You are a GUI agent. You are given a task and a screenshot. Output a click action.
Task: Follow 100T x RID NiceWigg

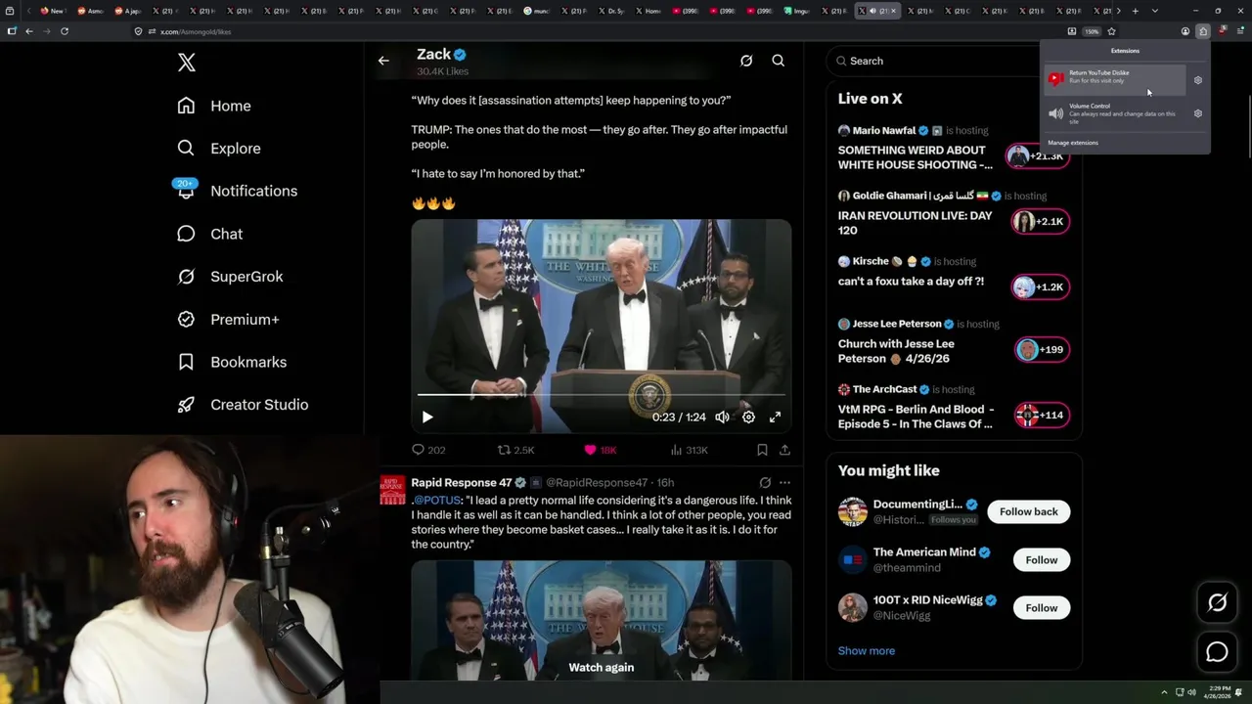(x=1041, y=607)
